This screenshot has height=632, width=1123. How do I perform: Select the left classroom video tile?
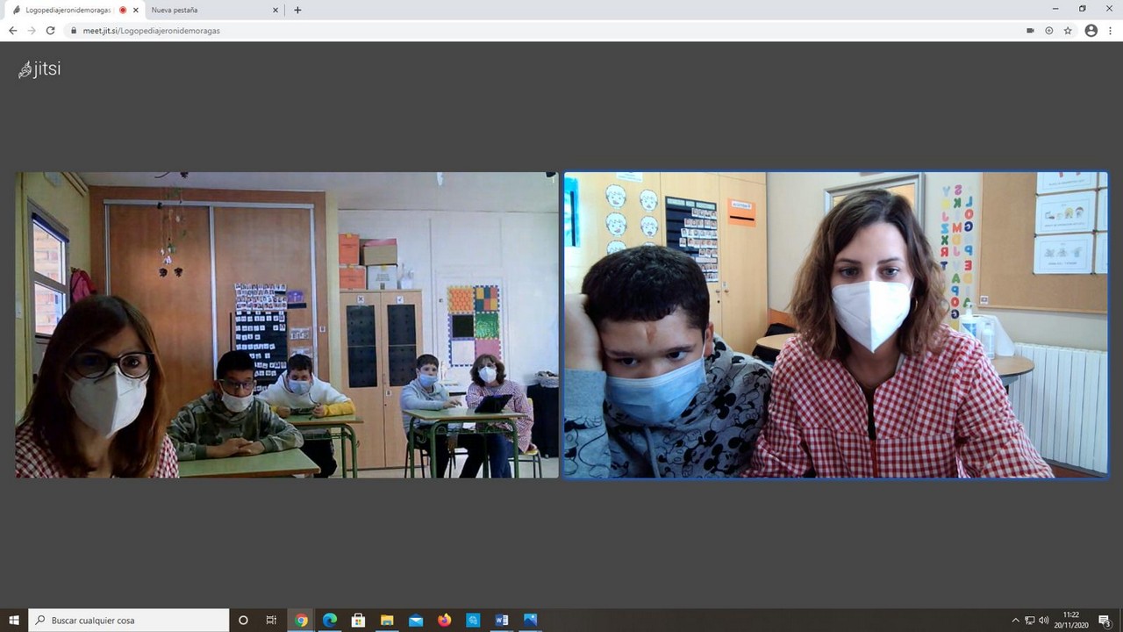[287, 325]
